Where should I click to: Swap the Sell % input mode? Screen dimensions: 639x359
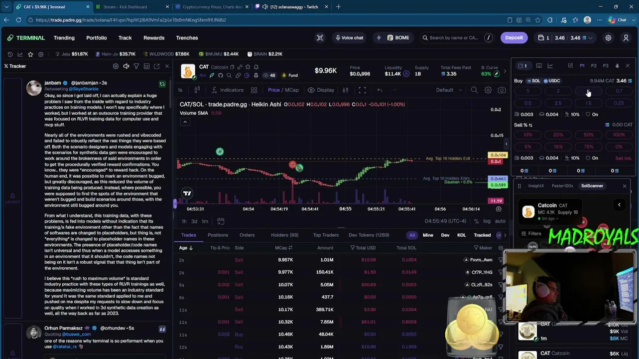[x=530, y=125]
